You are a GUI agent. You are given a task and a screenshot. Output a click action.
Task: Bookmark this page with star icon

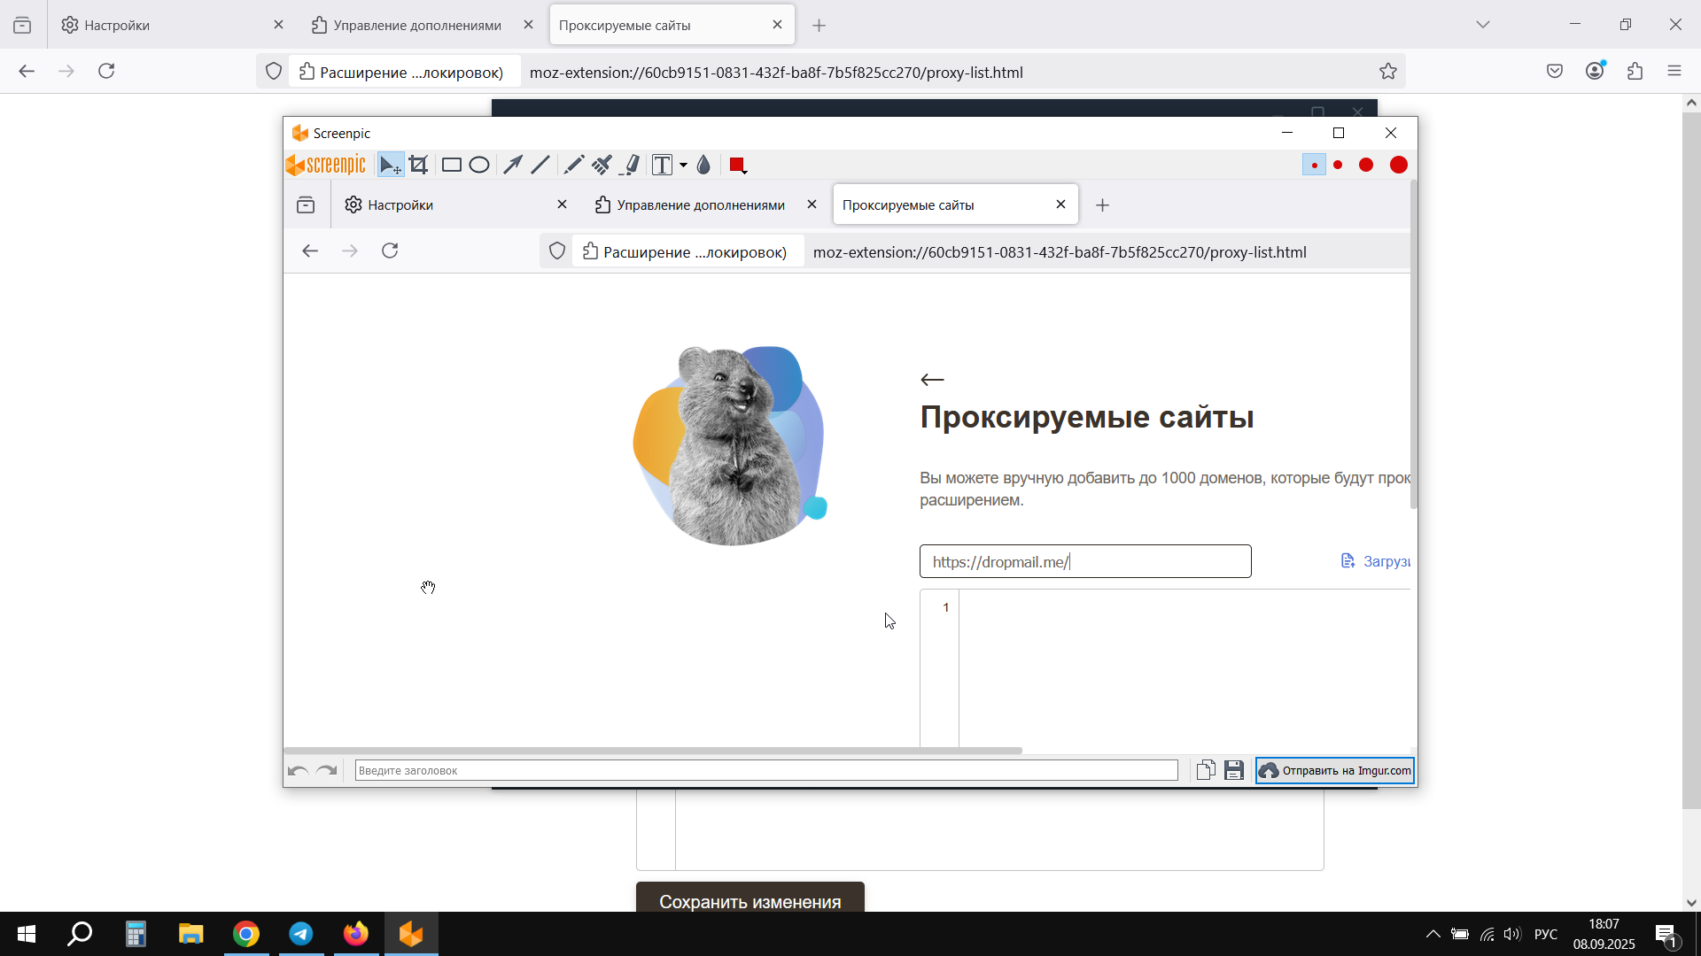tap(1387, 72)
